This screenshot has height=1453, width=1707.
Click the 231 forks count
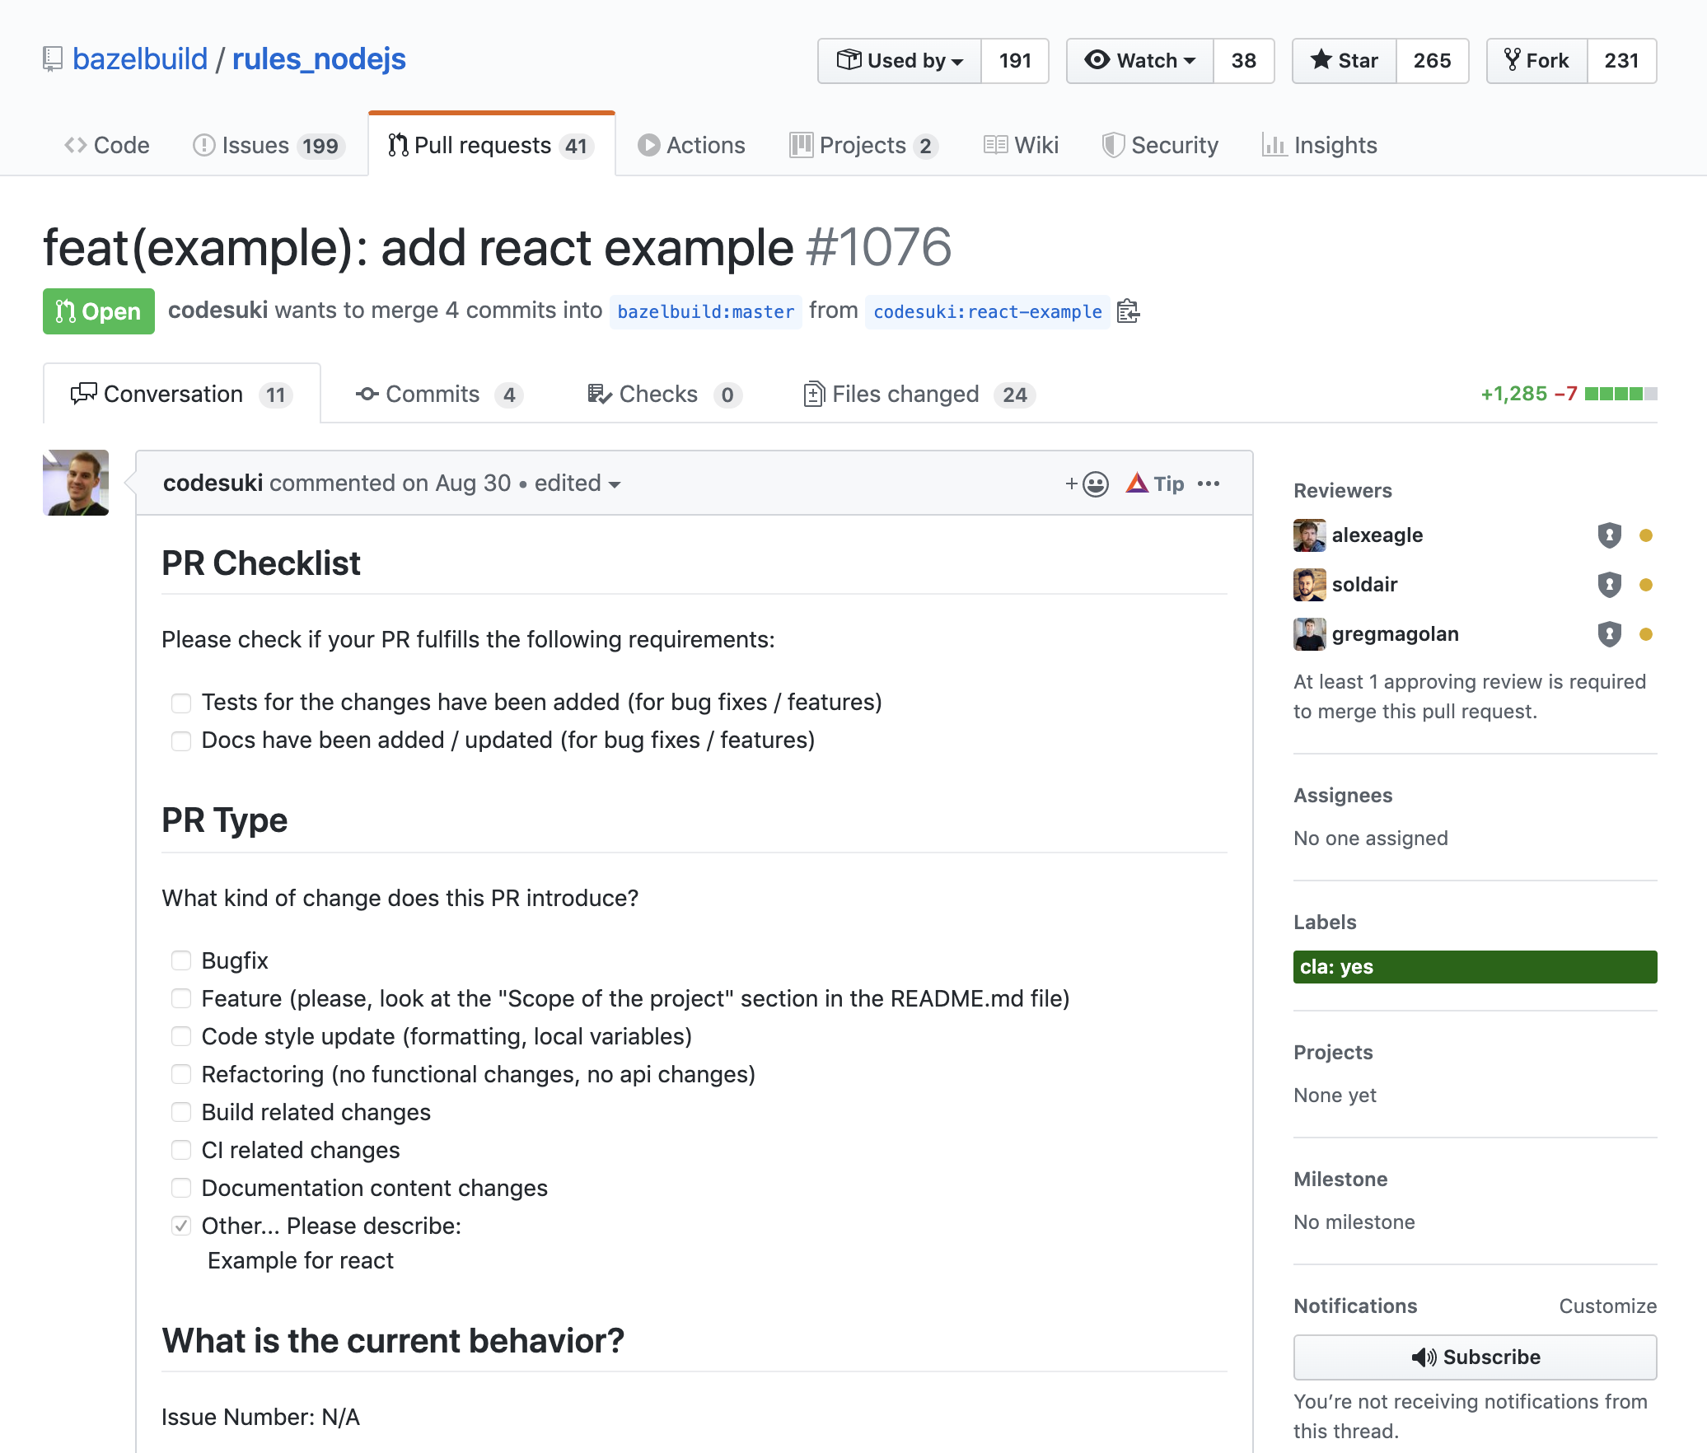pos(1622,61)
